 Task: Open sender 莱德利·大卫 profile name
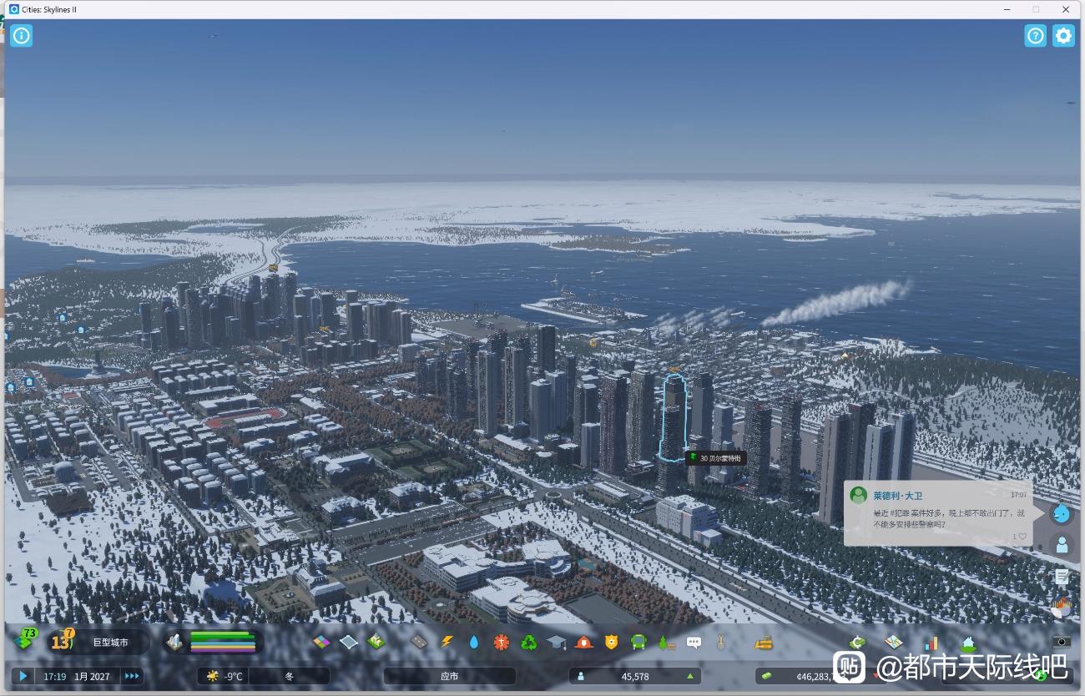point(898,496)
